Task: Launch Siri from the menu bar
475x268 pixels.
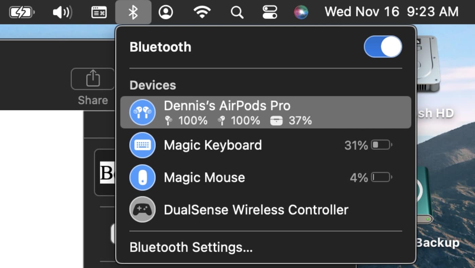Action: coord(301,13)
